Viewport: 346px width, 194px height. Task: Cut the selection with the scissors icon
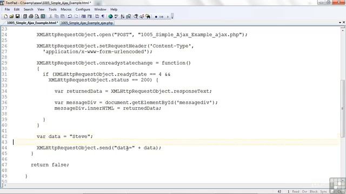pyautogui.click(x=50, y=17)
